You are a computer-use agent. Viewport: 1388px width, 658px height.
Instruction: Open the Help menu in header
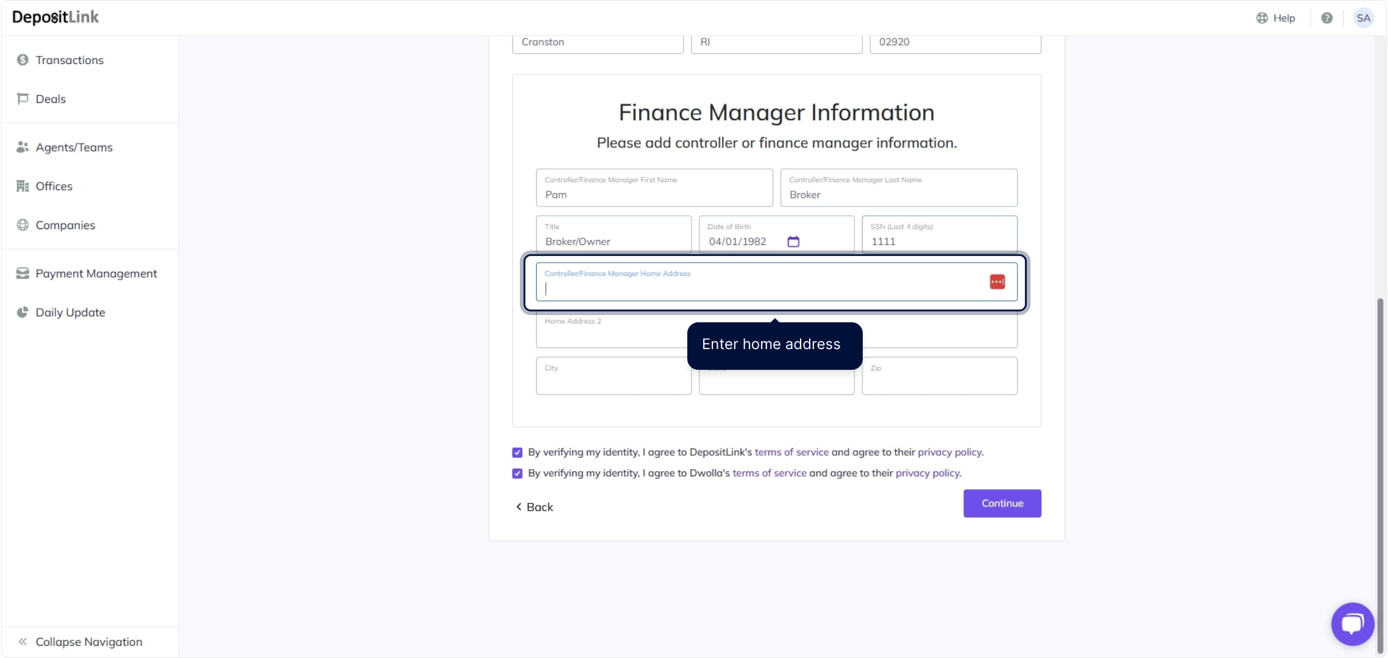pyautogui.click(x=1276, y=18)
